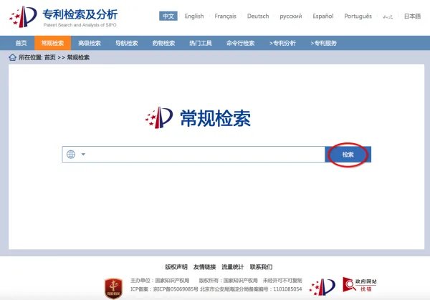This screenshot has width=430, height=300.
Task: Switch the language to Português
Action: [358, 16]
